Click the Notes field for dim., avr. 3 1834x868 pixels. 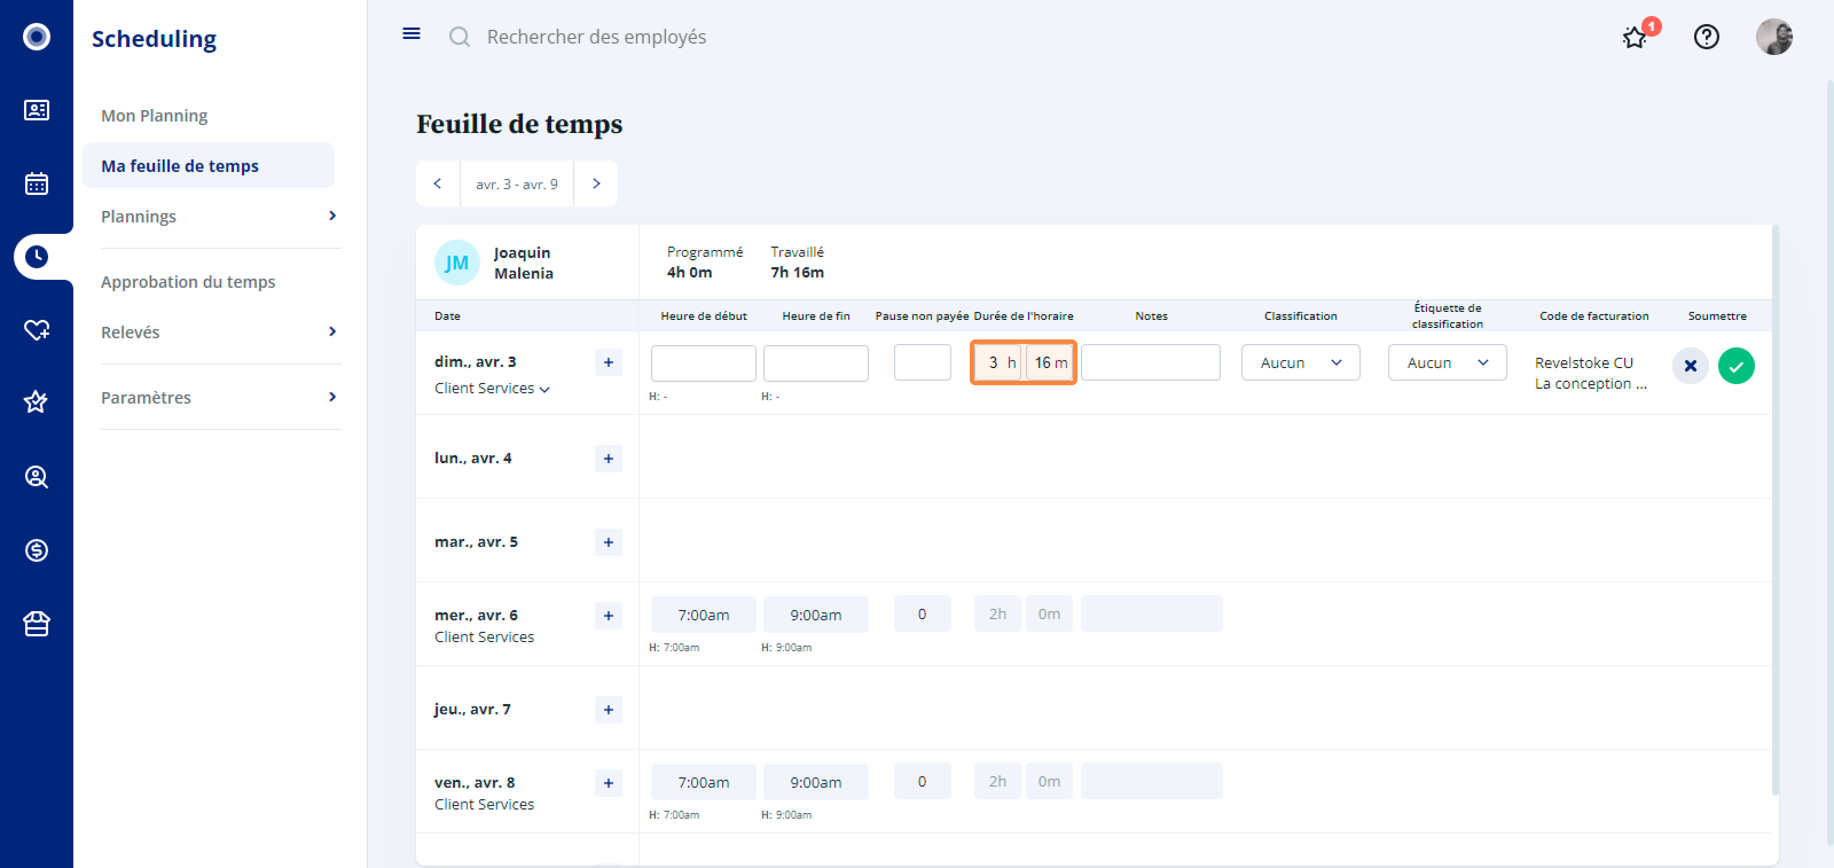pyautogui.click(x=1150, y=362)
